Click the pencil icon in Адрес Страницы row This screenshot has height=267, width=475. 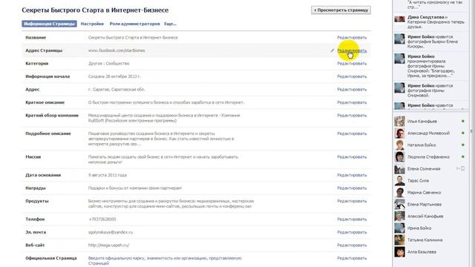coord(332,50)
